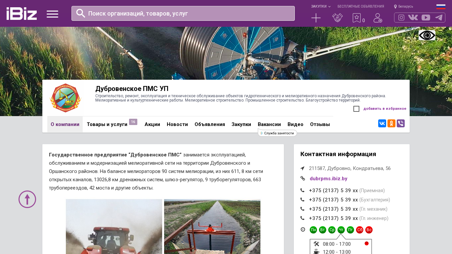This screenshot has width=452, height=254.
Task: Go to the Вакансии tab
Action: pos(269,124)
